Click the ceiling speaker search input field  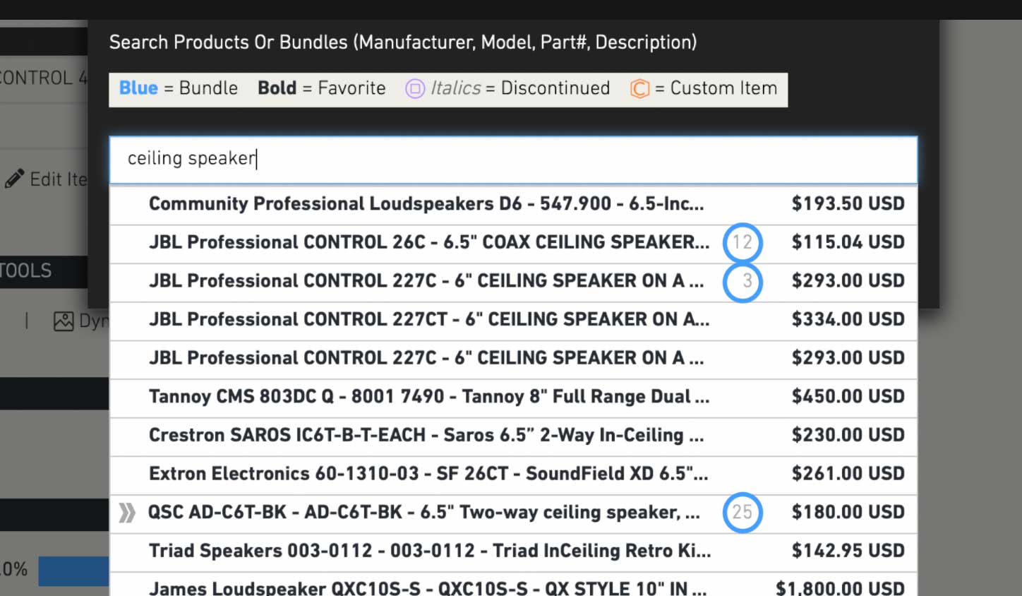tap(513, 160)
